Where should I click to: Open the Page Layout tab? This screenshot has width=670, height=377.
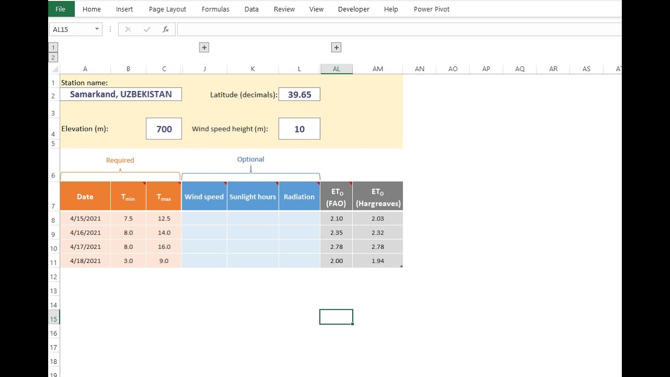(167, 9)
